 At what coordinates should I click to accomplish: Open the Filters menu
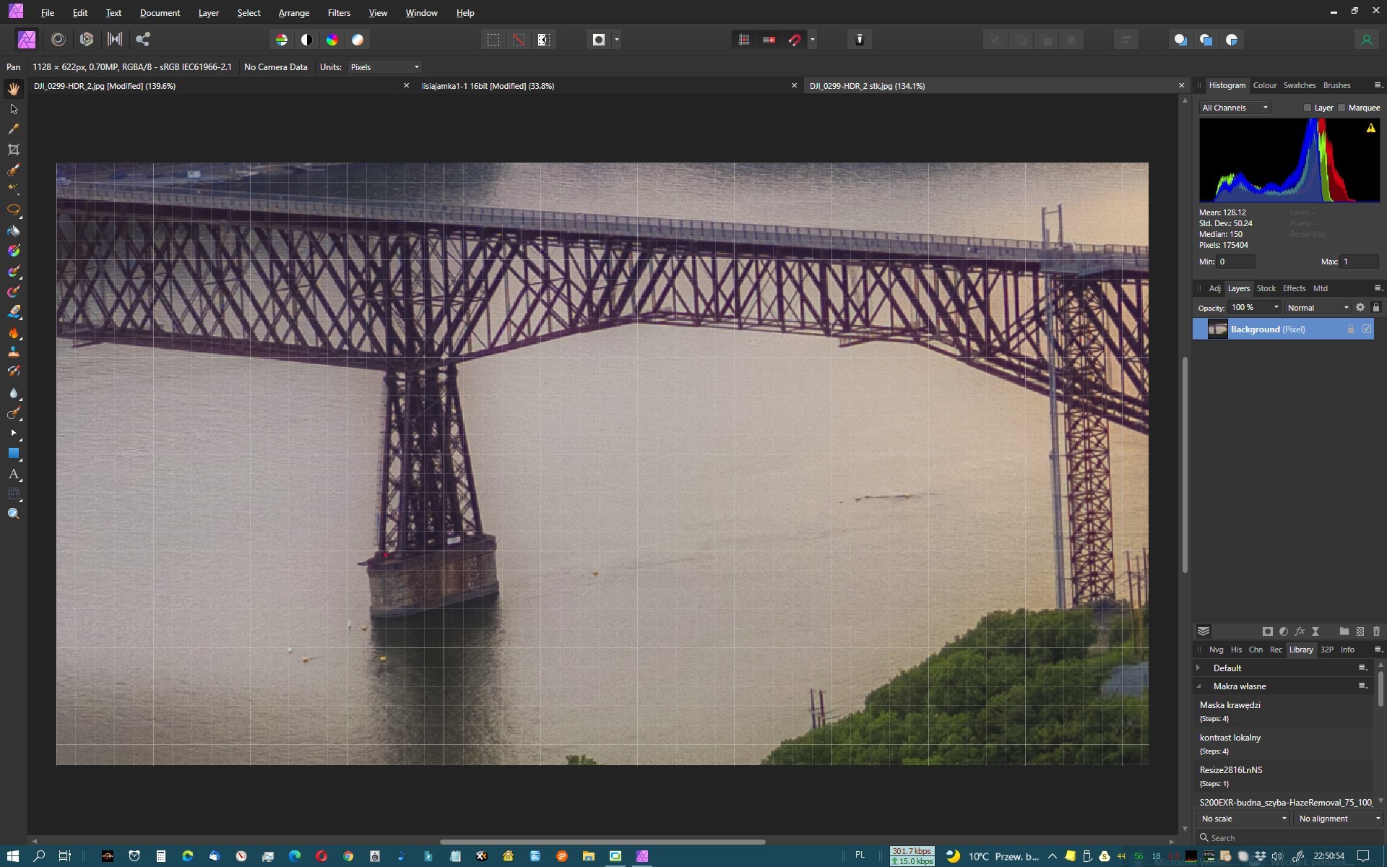point(339,13)
